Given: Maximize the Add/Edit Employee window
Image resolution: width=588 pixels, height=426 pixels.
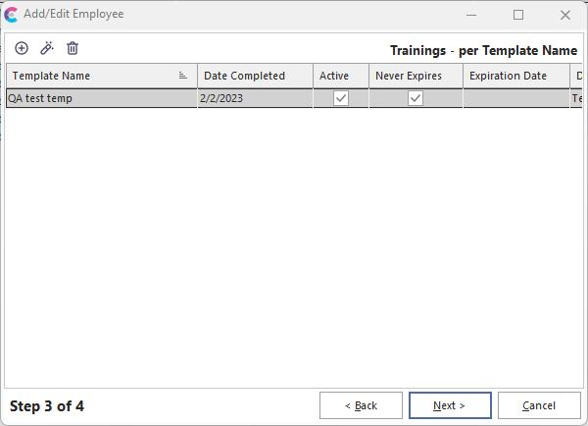Looking at the screenshot, I should pyautogui.click(x=518, y=15).
